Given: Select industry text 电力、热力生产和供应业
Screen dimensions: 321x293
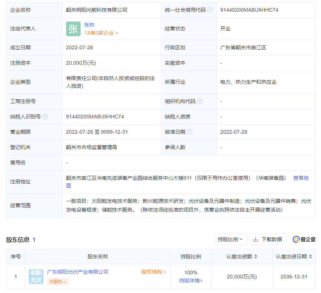Looking at the screenshot, I should (248, 82).
